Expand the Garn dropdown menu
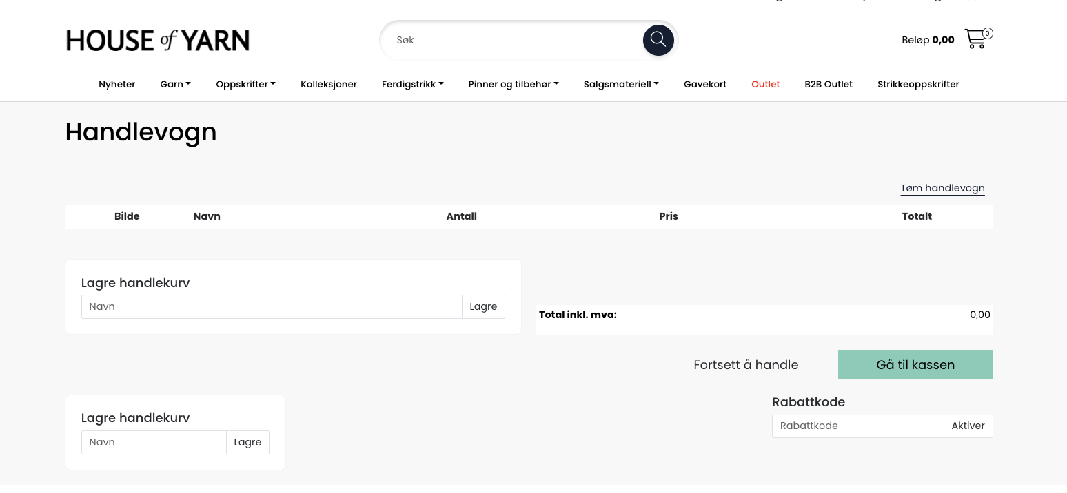The width and height of the screenshot is (1067, 493). tap(175, 84)
